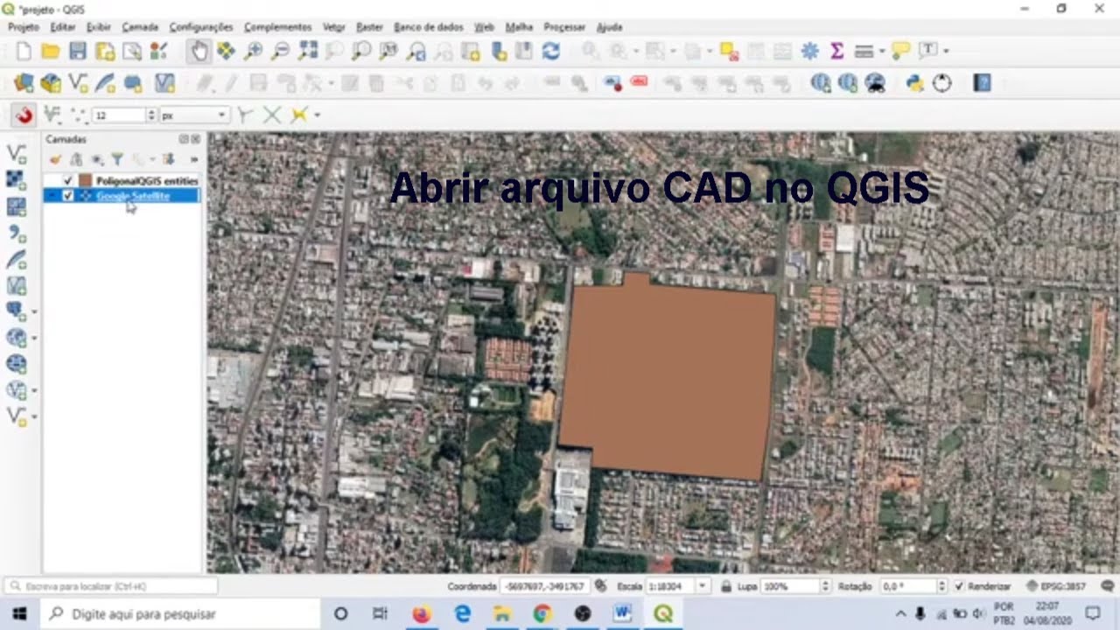The image size is (1120, 630).
Task: Open the Complementos menu
Action: [x=277, y=27]
